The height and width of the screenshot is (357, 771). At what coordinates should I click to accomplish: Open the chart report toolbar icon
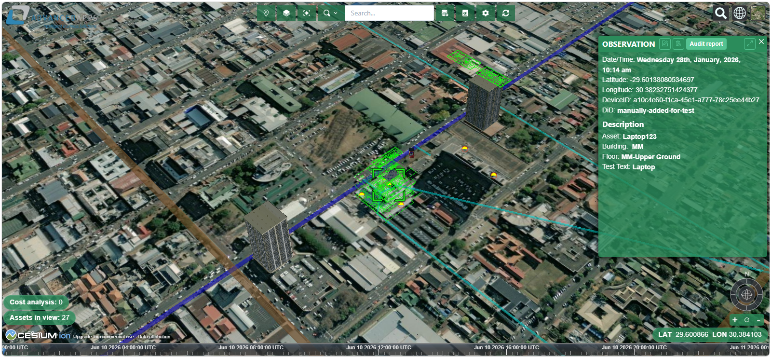pyautogui.click(x=465, y=13)
